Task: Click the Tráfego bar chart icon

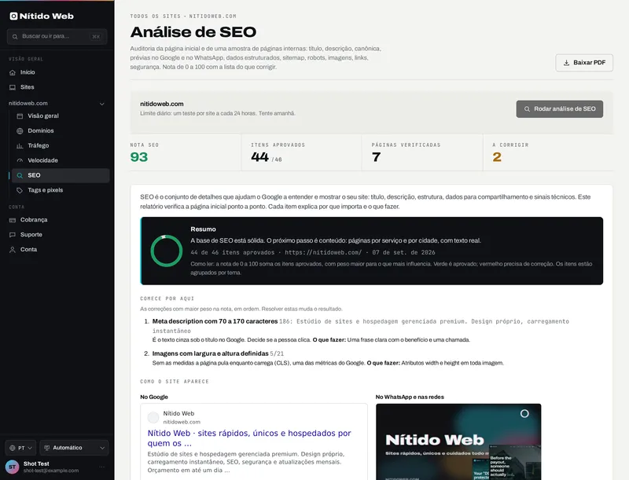Action: (x=20, y=146)
